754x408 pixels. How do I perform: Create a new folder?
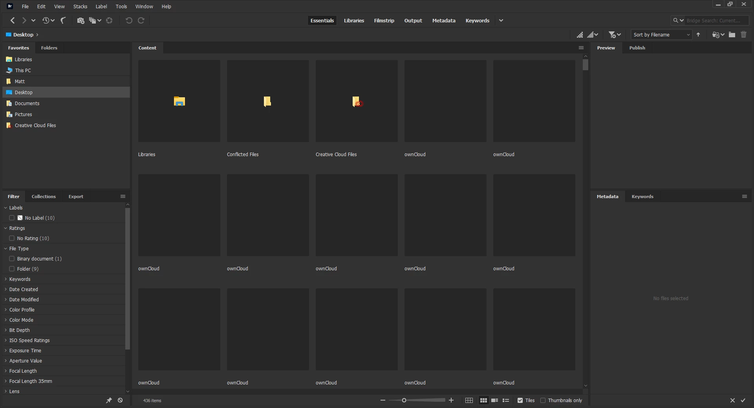[x=732, y=35]
